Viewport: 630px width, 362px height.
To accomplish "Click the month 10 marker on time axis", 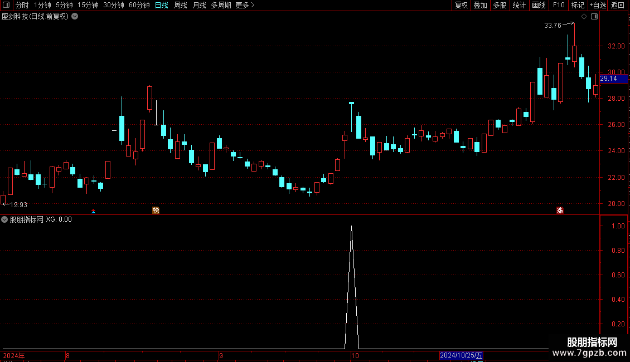I will point(355,355).
